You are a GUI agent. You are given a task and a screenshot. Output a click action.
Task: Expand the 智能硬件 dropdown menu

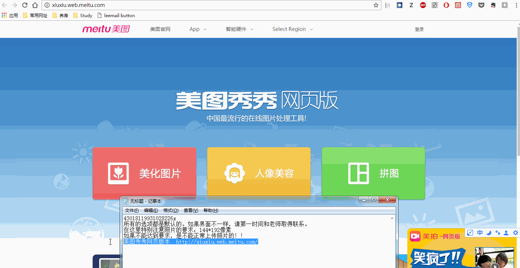pyautogui.click(x=240, y=29)
